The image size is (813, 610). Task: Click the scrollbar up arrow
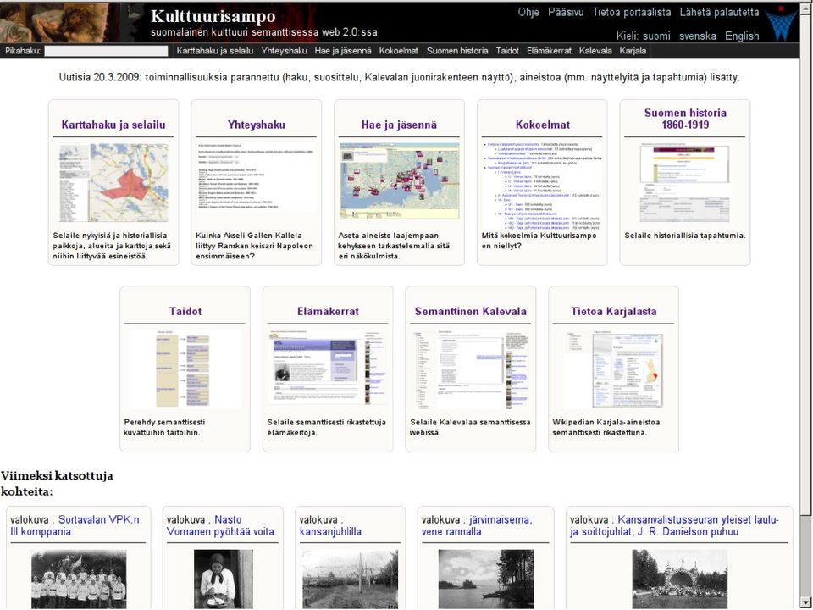pos(805,8)
